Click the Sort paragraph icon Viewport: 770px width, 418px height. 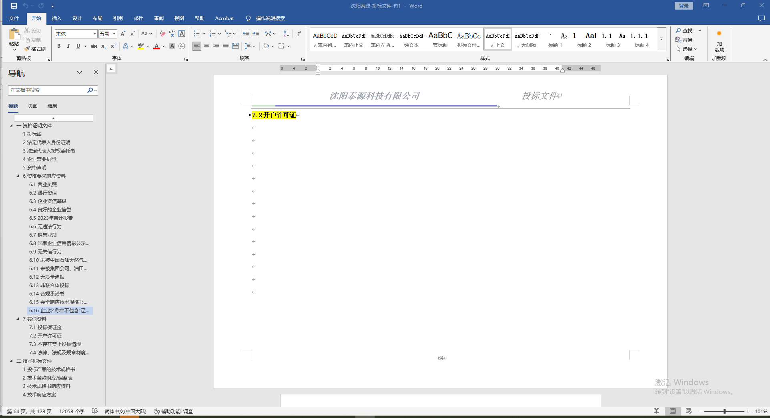[x=286, y=34]
